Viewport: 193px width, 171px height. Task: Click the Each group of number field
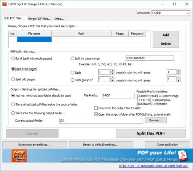click(x=104, y=79)
